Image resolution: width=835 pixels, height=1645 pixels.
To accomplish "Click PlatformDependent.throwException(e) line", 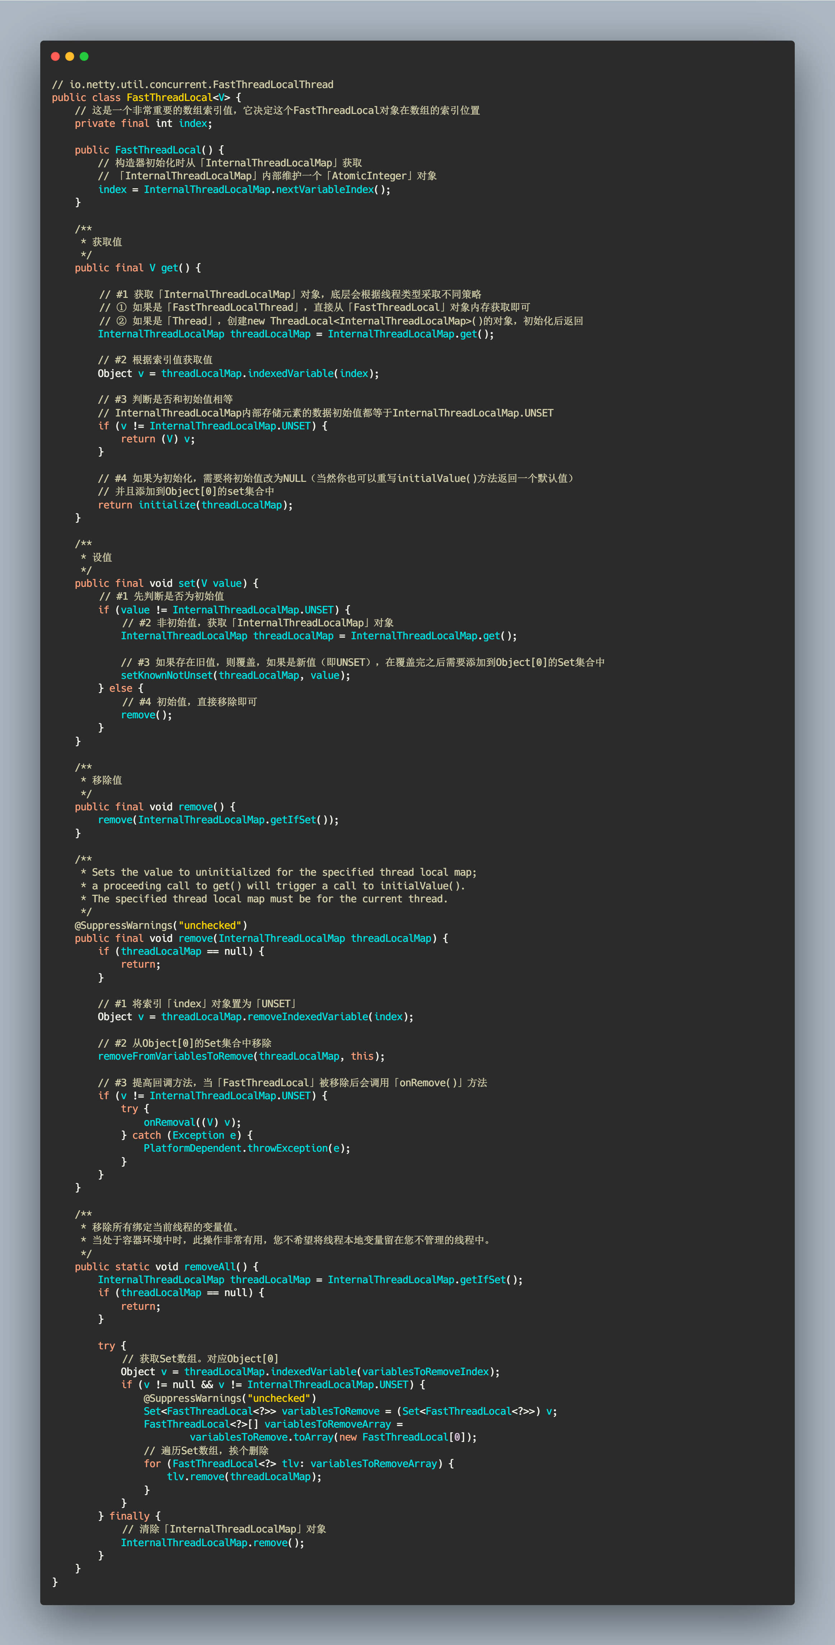I will (246, 1148).
